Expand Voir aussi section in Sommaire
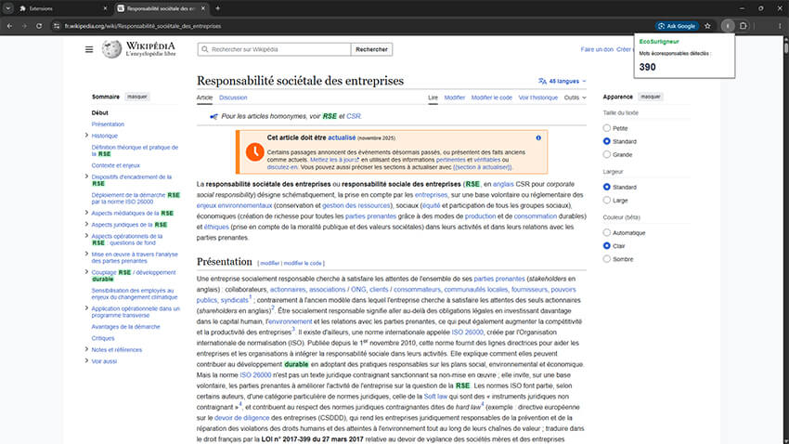Screen dimensions: 789x444 tap(86, 360)
